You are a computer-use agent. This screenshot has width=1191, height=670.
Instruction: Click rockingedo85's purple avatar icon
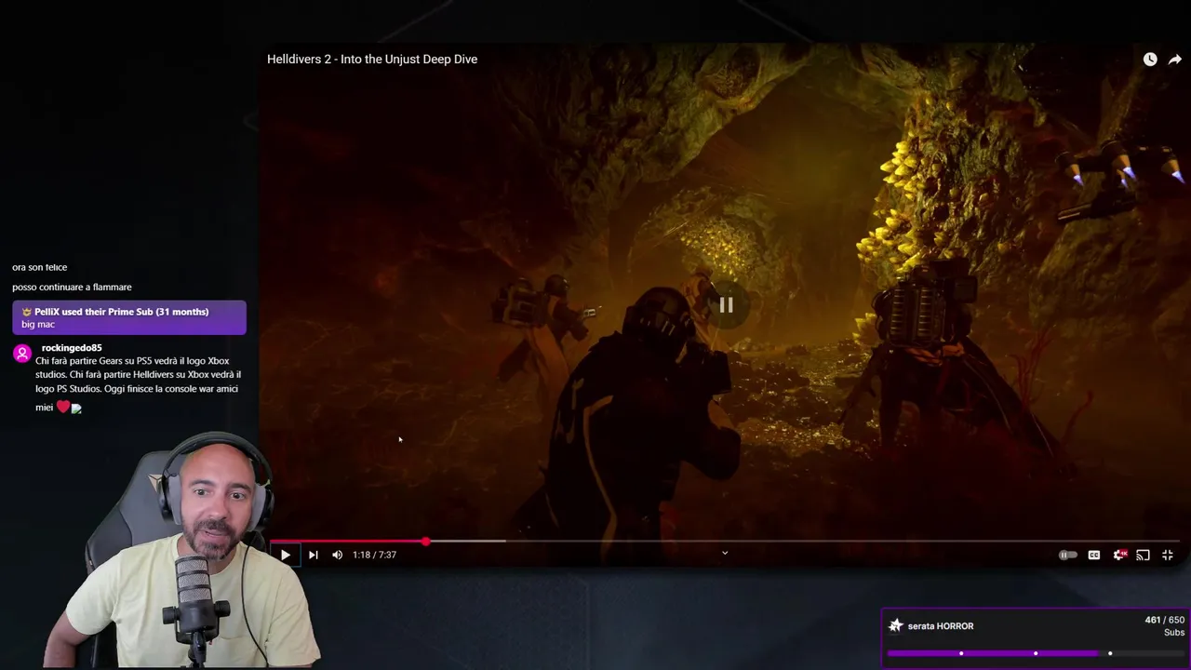22,355
